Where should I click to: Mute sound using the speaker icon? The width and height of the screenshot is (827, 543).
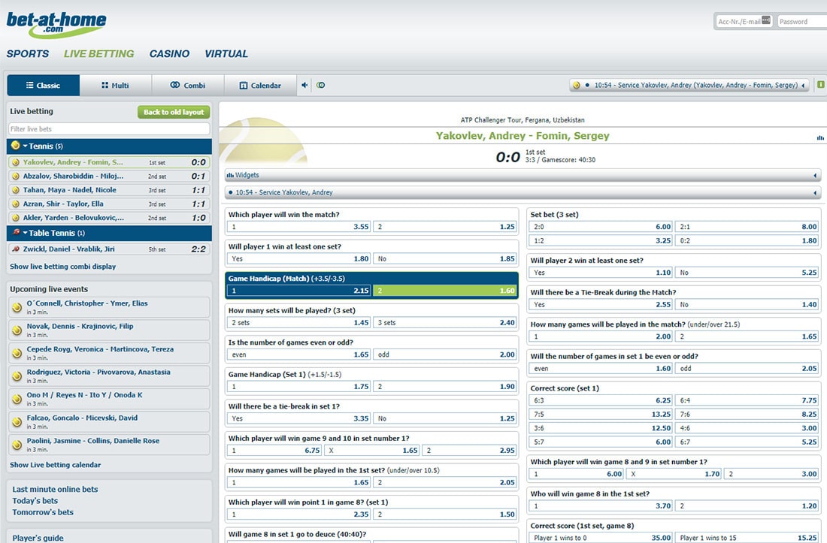tap(305, 86)
